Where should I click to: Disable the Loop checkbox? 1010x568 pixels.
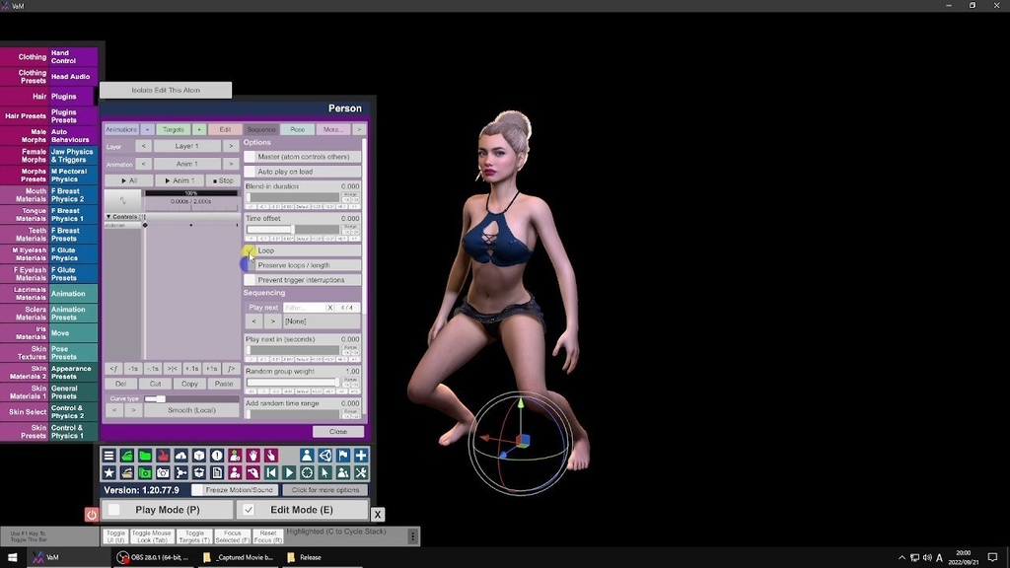[x=251, y=249]
